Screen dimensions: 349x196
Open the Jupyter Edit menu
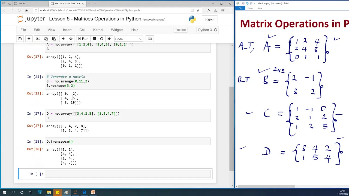click(x=37, y=30)
